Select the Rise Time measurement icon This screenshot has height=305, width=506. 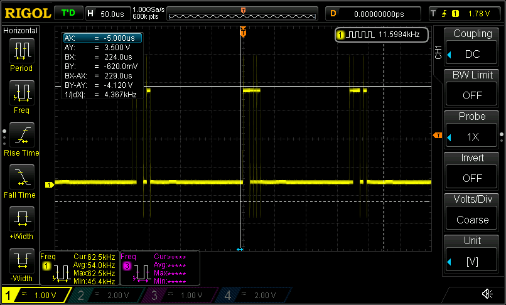[22, 135]
